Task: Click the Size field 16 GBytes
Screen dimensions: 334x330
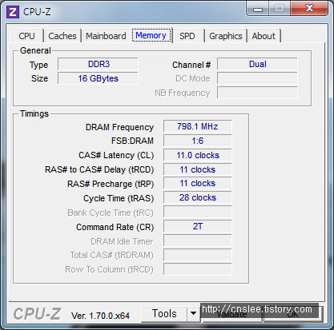Action: coord(98,78)
